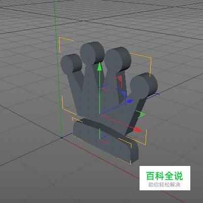Grab the blue Z-axis arrow handle
The height and width of the screenshot is (203, 203).
[130, 101]
